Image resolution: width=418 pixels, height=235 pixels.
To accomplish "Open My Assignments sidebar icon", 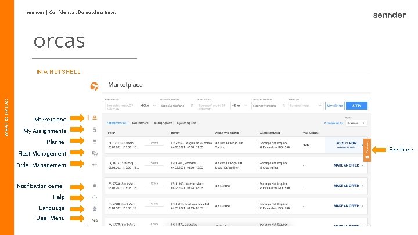I will [x=95, y=129].
